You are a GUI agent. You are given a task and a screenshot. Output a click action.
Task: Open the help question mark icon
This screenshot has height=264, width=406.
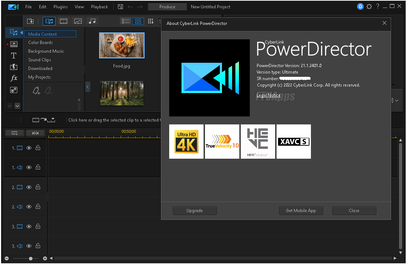tap(378, 6)
